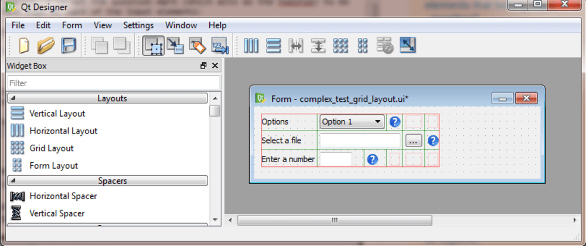Click the form title complex_test_grid_layout.ui
The image size is (586, 246).
coord(354,99)
